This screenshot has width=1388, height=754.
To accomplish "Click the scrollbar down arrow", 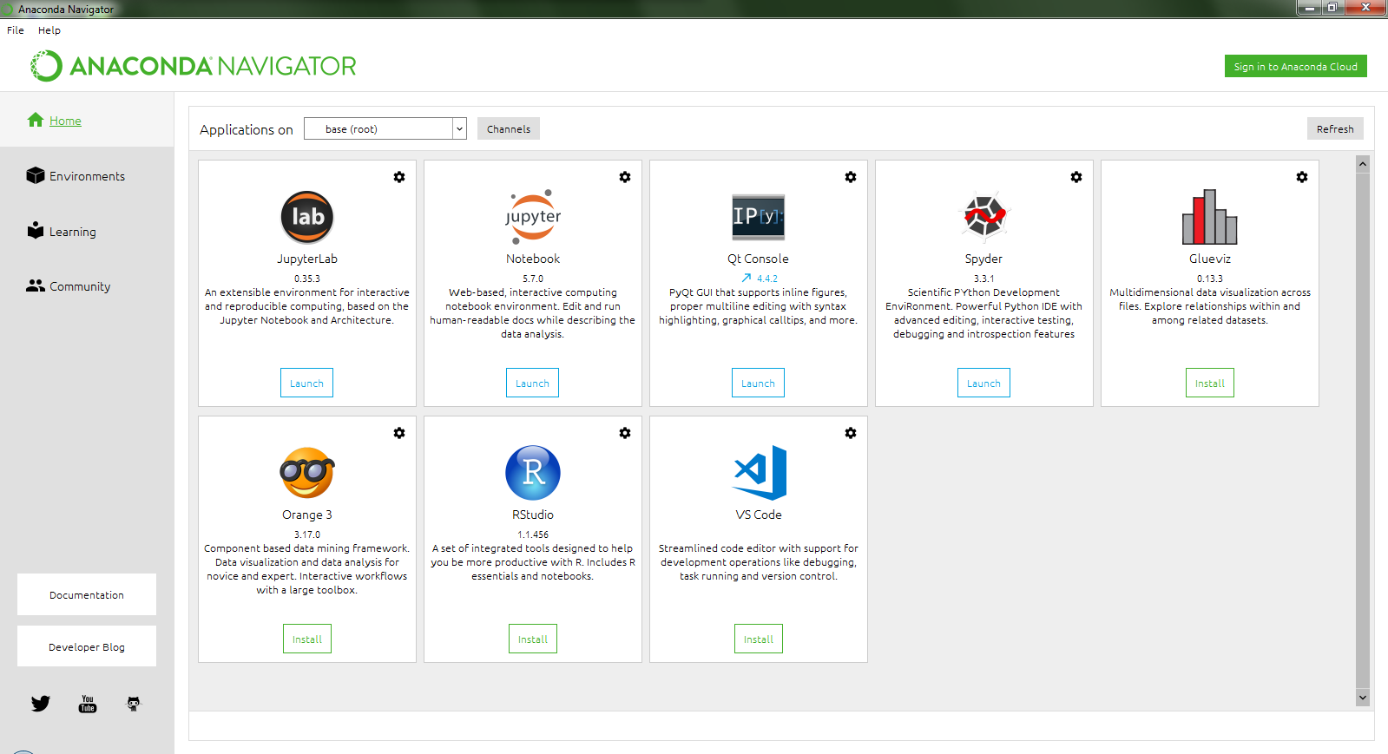I will point(1363,697).
